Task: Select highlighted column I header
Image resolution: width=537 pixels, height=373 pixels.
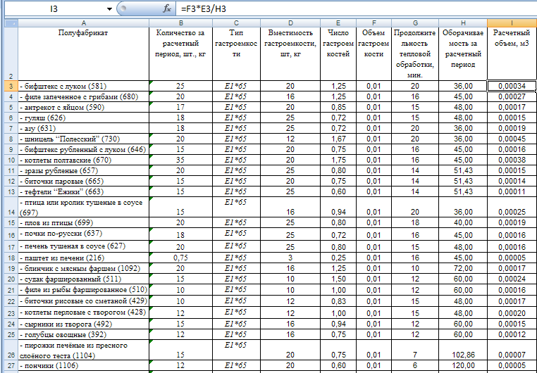Action: point(512,23)
